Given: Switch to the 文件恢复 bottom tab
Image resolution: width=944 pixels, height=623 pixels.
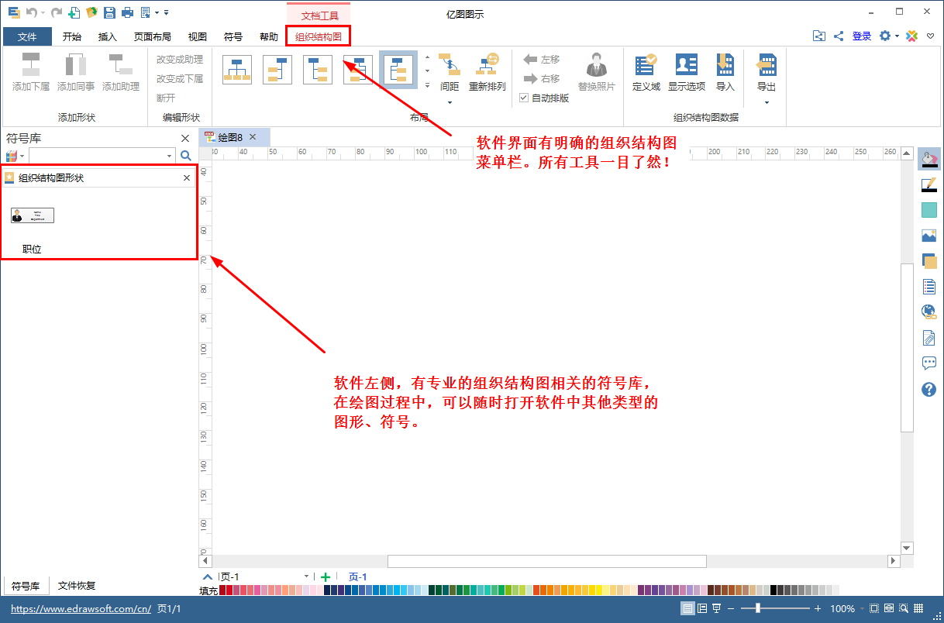Looking at the screenshot, I should click(x=77, y=586).
